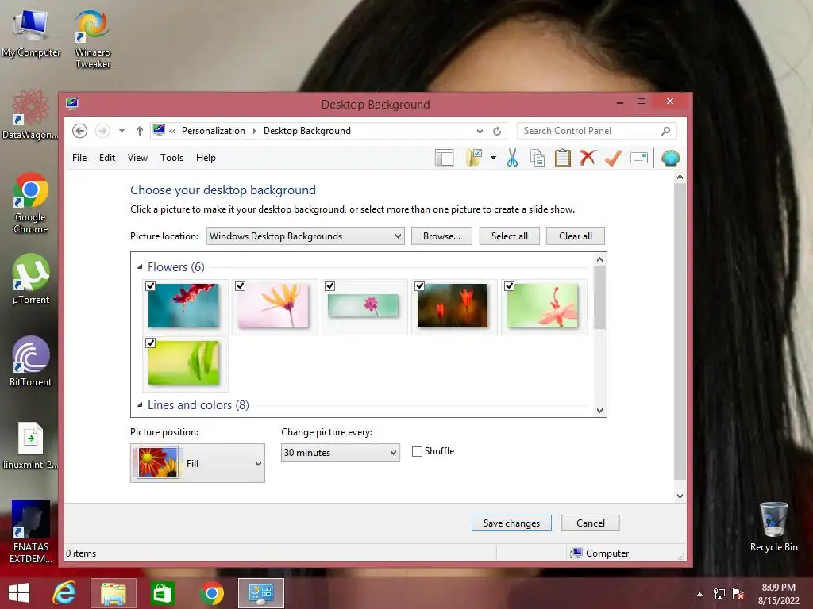813x609 pixels.
Task: Open the Change picture every dropdown
Action: 340,453
